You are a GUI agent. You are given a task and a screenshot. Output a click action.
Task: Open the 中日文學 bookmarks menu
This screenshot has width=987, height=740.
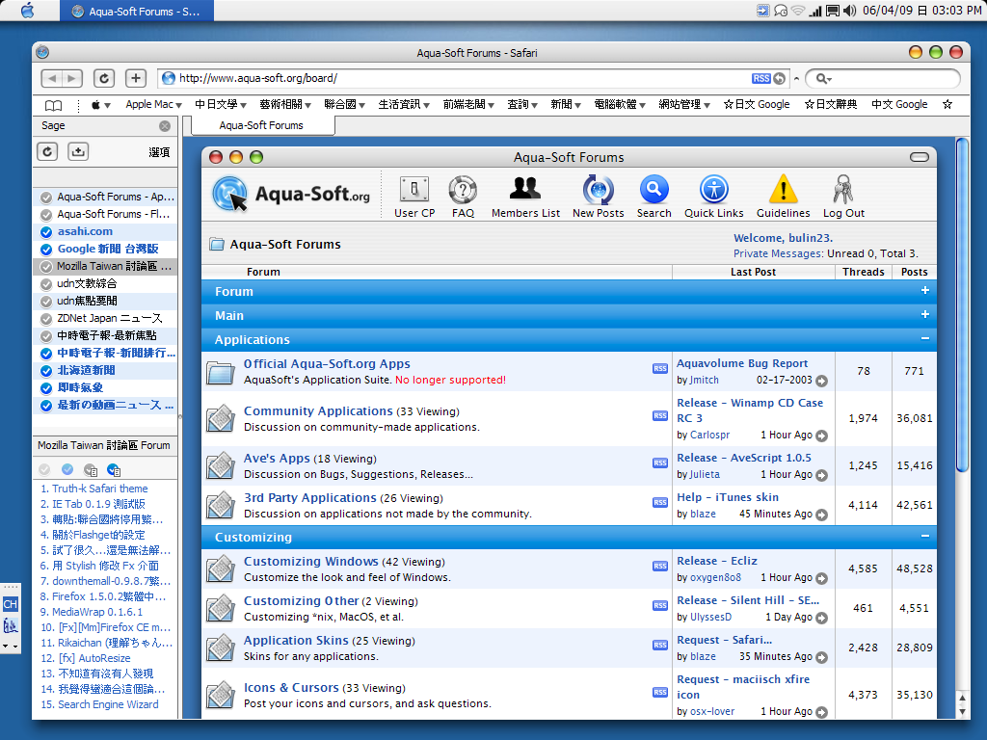(x=221, y=104)
